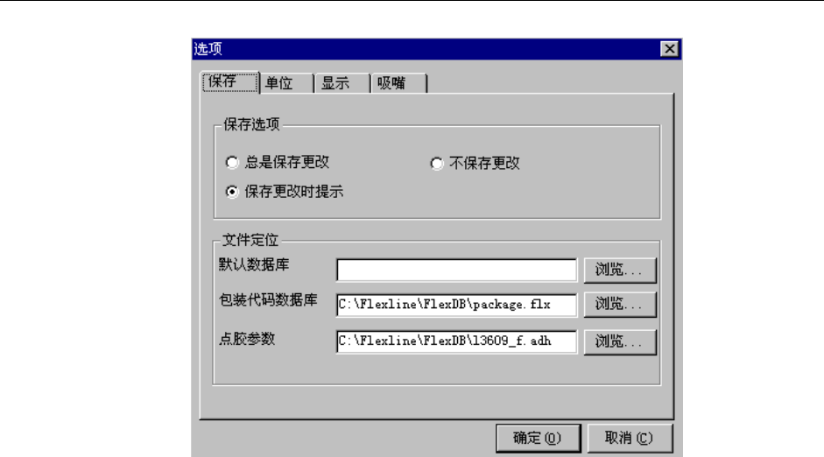Image resolution: width=824 pixels, height=457 pixels.
Task: Click the 默认数据库 label text
Action: [254, 264]
